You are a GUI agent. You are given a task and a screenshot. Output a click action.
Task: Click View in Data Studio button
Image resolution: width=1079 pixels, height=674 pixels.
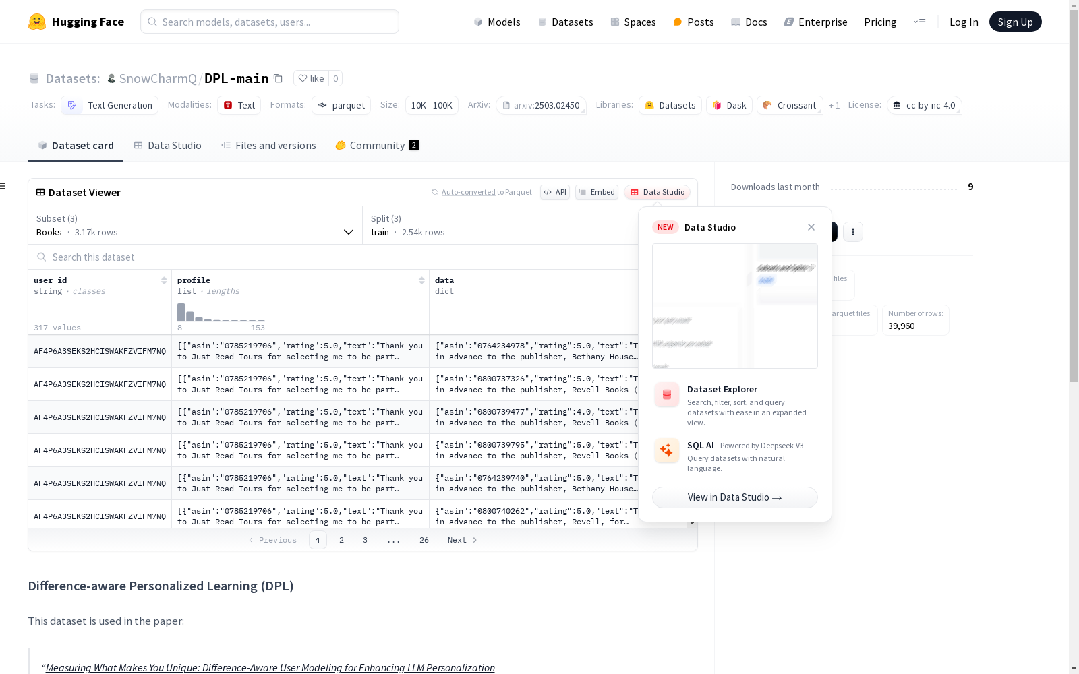(735, 497)
